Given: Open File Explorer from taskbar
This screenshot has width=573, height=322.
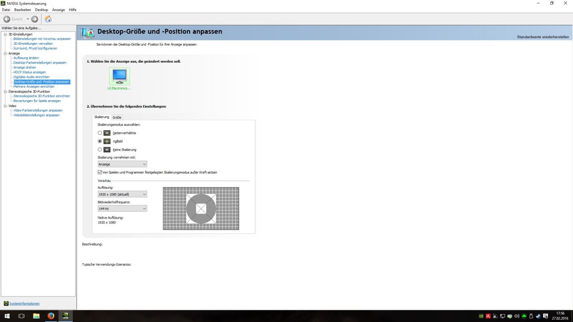Looking at the screenshot, I should point(36,316).
